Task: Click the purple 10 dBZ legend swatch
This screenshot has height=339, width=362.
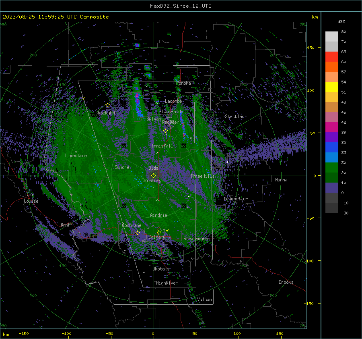Action: coord(331,188)
